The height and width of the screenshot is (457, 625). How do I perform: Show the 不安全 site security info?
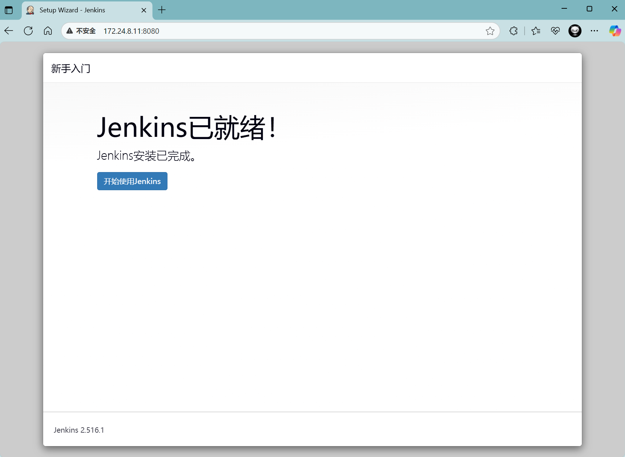click(x=81, y=31)
